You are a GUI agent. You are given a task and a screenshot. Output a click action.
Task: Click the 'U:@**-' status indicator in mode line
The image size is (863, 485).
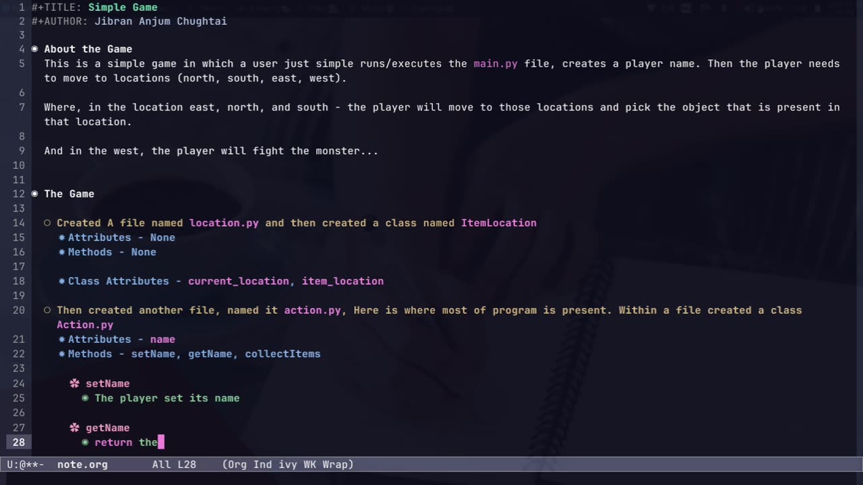(x=26, y=464)
